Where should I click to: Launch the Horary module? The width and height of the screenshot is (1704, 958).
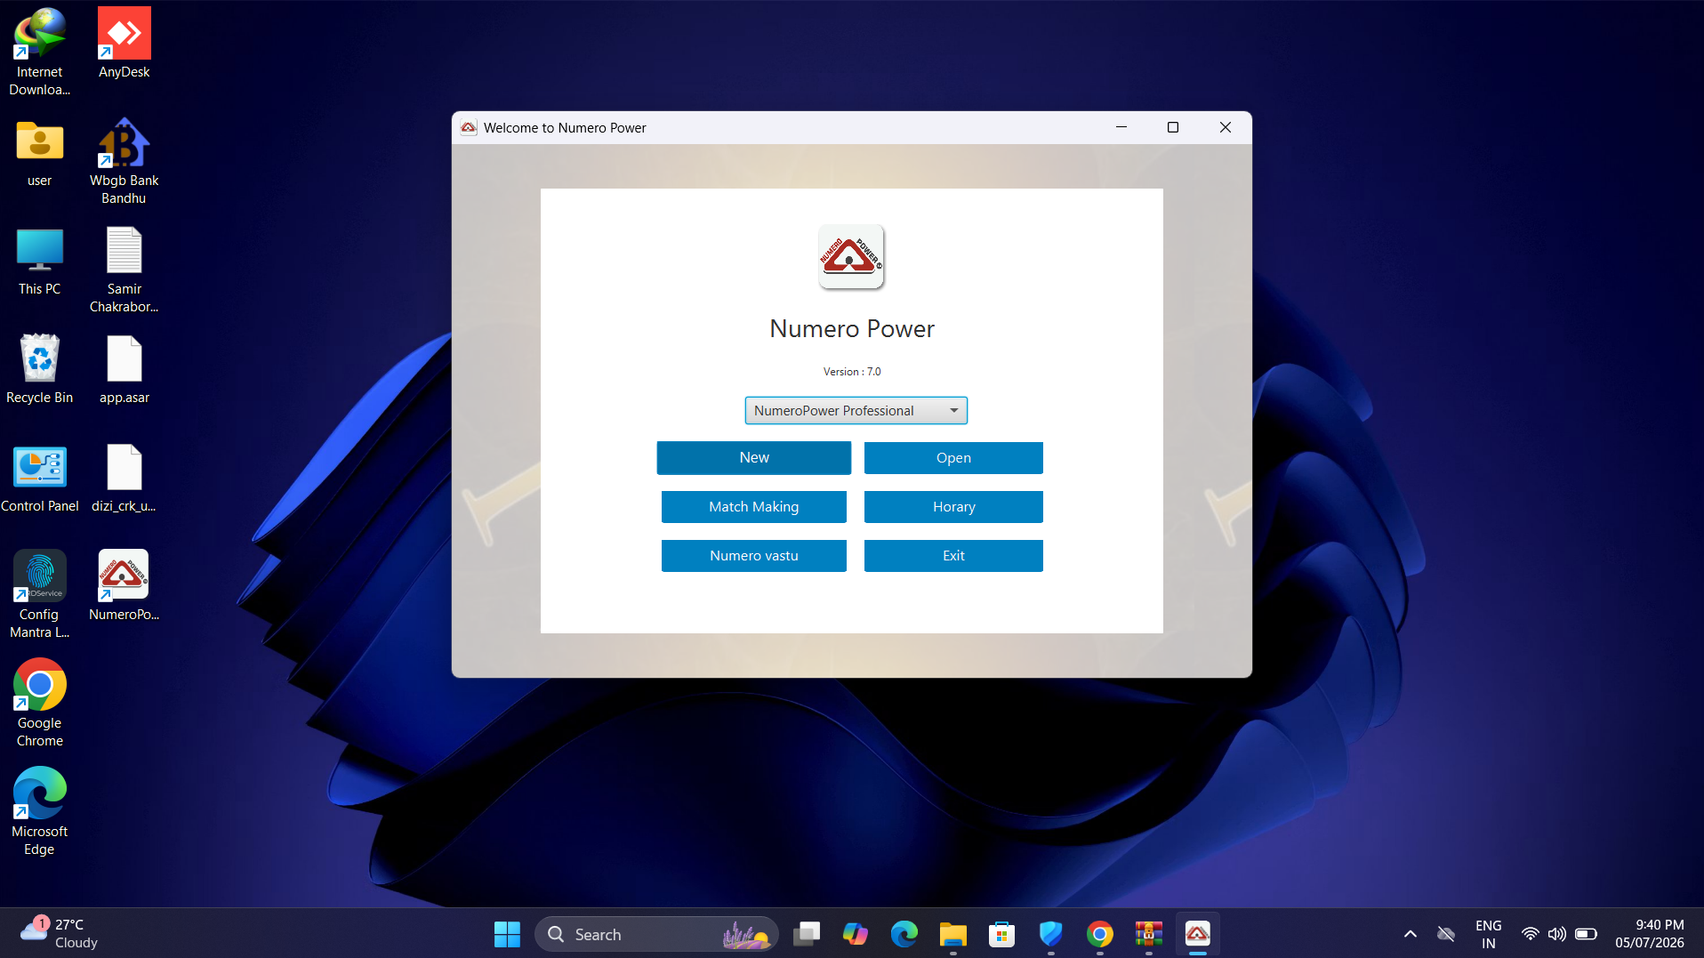(x=953, y=506)
